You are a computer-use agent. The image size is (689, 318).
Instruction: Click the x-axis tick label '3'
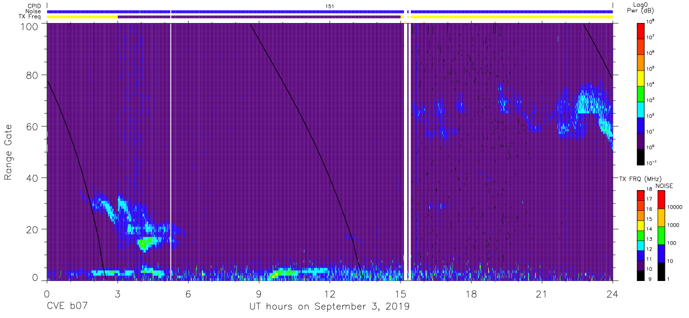tap(117, 294)
